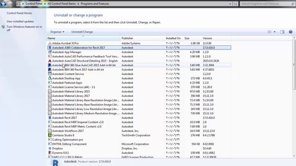This screenshot has height=166, width=296.
Task: Click version 8.4.2.1768 cell
Action: [209, 135]
